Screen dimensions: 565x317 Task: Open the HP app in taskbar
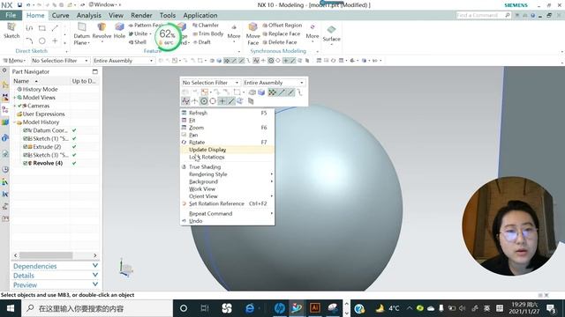click(x=279, y=308)
